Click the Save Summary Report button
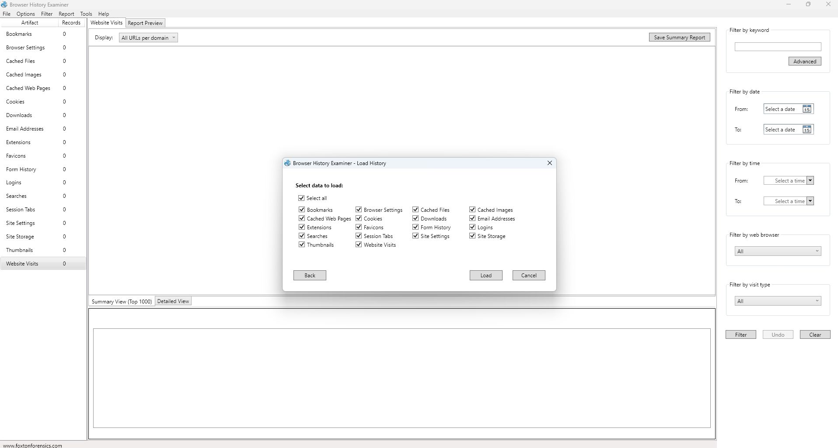The image size is (838, 448). [679, 38]
